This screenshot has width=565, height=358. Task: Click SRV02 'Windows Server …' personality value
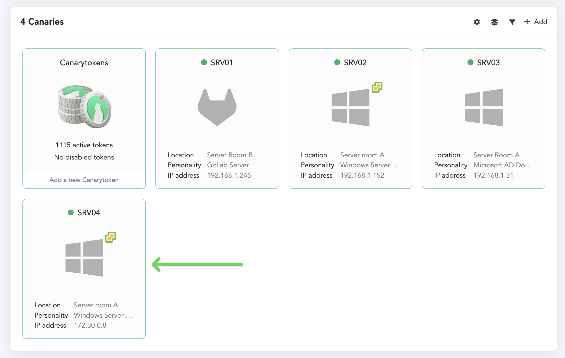coord(369,165)
